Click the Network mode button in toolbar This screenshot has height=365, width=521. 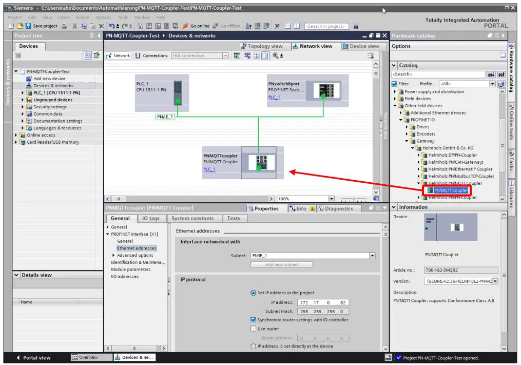tap(118, 56)
